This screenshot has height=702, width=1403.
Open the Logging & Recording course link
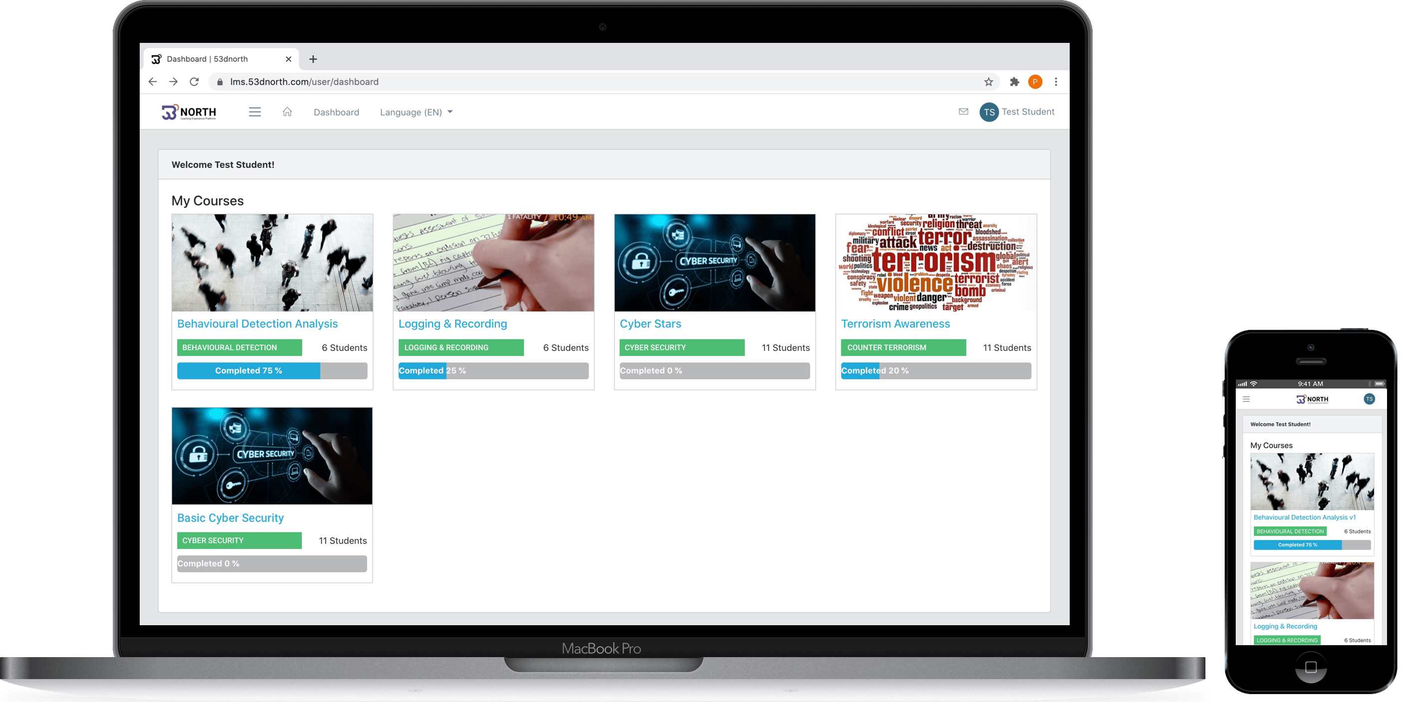point(452,324)
